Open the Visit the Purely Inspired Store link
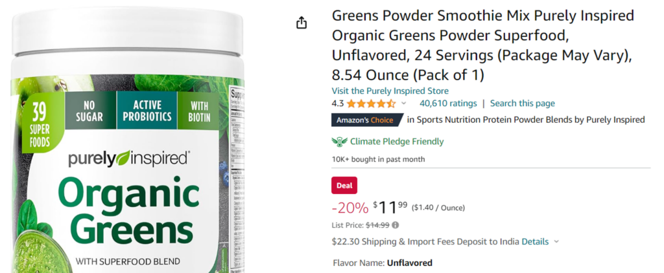Viewport: 664px width, 273px height. pos(390,91)
